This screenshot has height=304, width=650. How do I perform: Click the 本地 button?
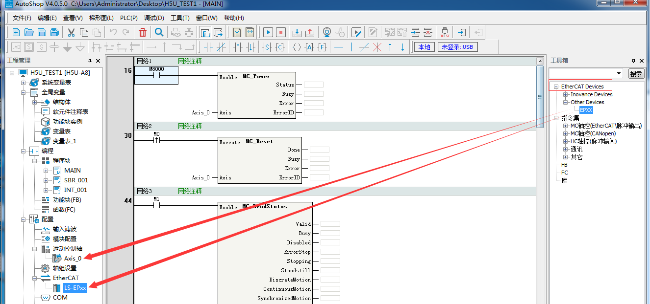pyautogui.click(x=425, y=47)
